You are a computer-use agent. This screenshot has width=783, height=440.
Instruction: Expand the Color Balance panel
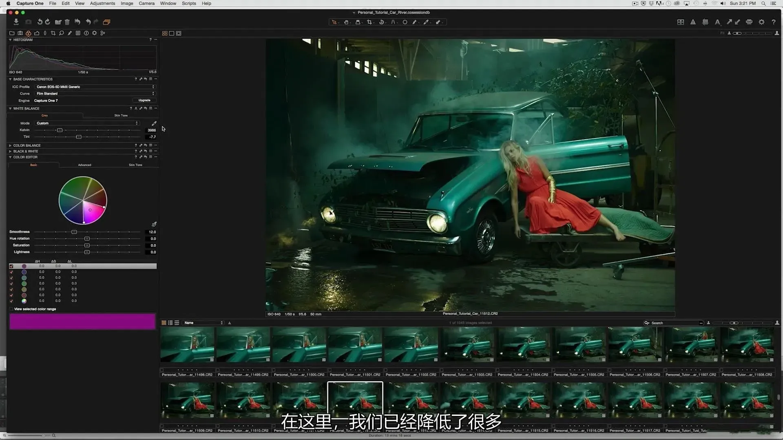(10, 145)
